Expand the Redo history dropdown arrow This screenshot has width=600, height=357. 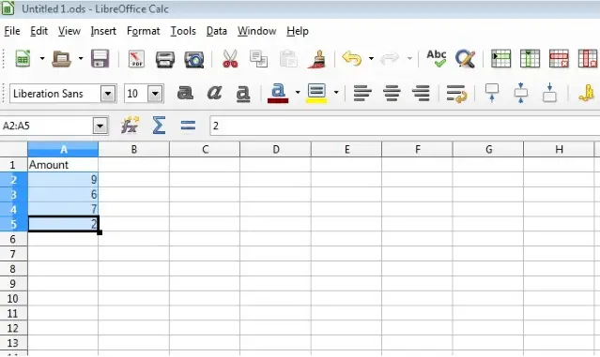409,59
